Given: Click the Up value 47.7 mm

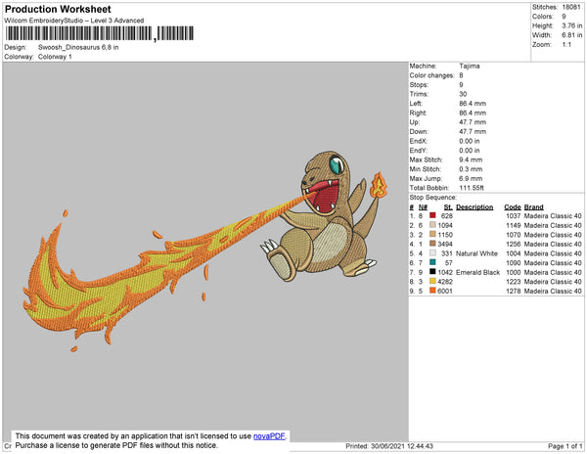Looking at the screenshot, I should coord(473,122).
